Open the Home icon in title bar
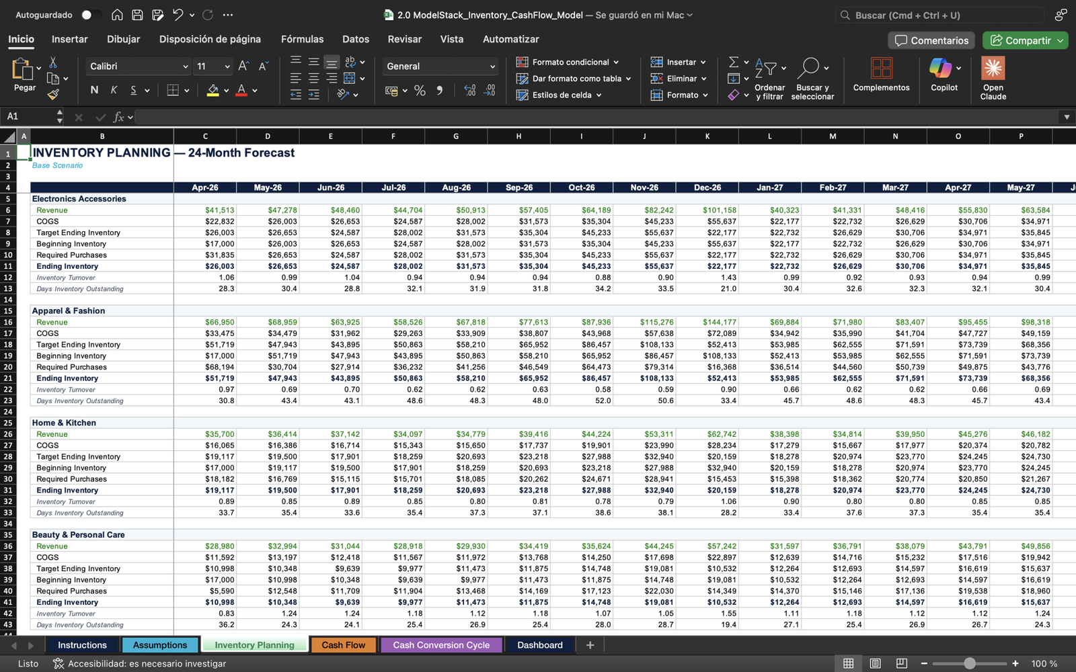Screen dimensions: 1076x672 (x=117, y=15)
